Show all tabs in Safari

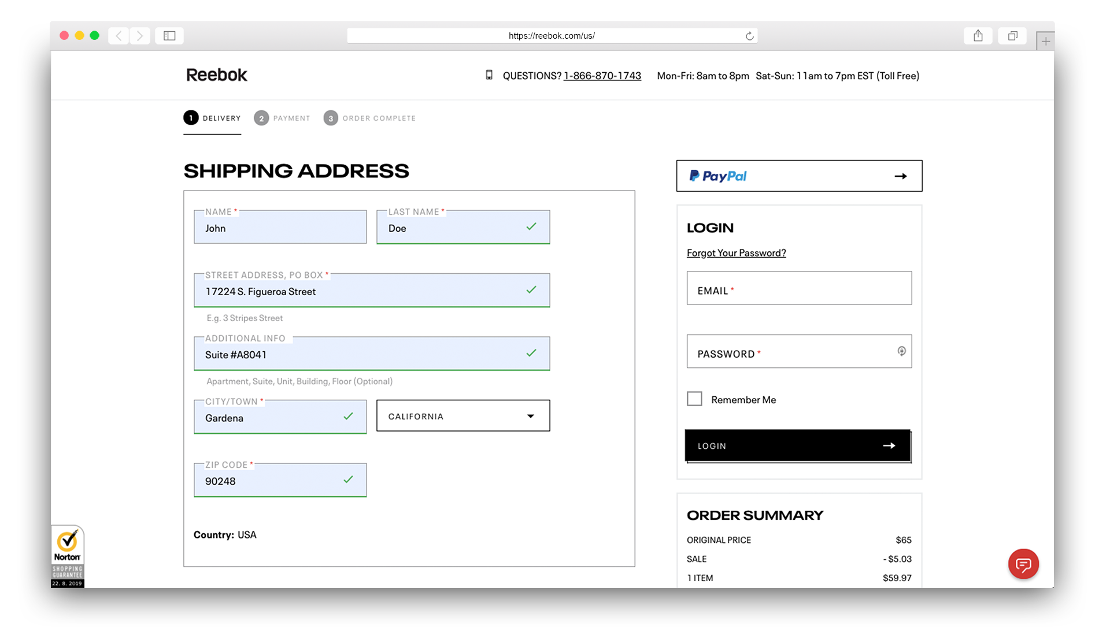point(1012,35)
